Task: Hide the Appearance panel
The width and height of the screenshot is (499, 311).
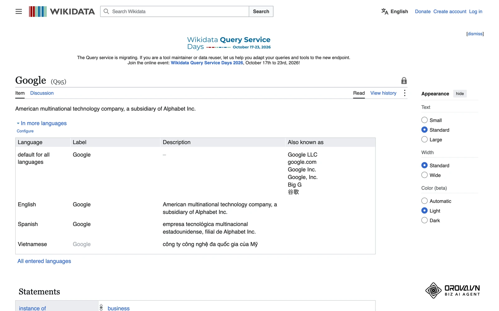Action: click(460, 94)
